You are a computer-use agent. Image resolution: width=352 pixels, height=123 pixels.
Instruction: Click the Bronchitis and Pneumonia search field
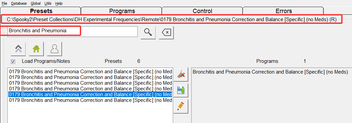pyautogui.click(x=72, y=32)
